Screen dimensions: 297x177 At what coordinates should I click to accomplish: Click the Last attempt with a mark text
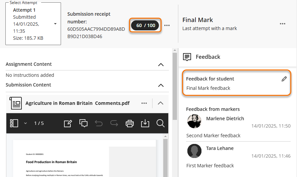tap(210, 28)
